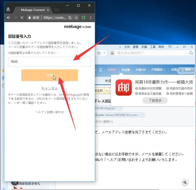Image resolution: width=196 pixels, height=190 pixels.
Task: Click the translate page icon in address bar
Action: [x=70, y=18]
